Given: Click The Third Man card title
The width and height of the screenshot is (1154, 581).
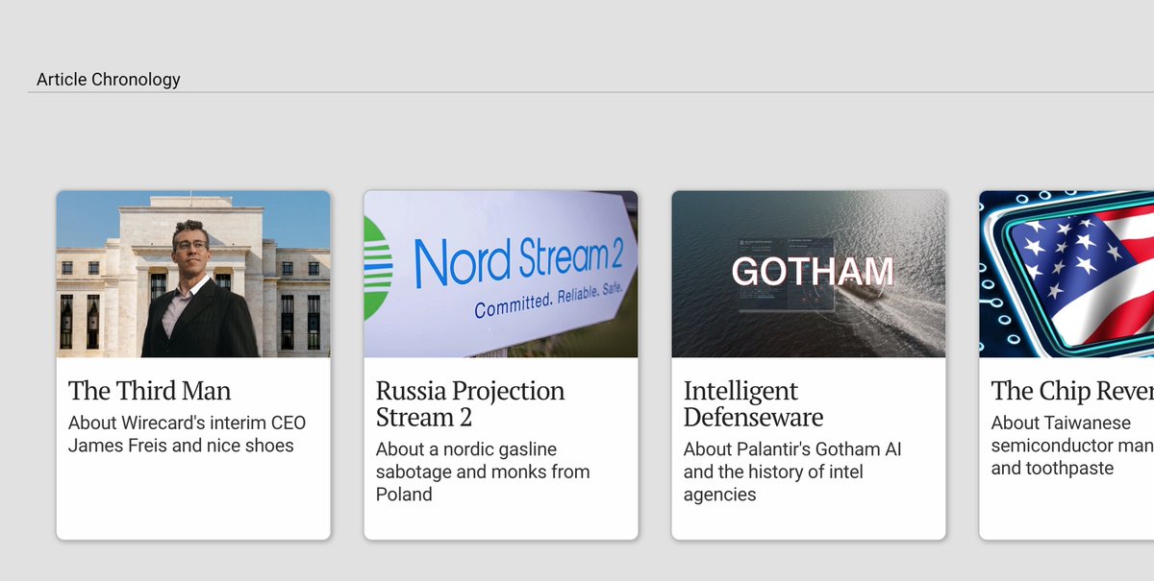Looking at the screenshot, I should coord(150,391).
